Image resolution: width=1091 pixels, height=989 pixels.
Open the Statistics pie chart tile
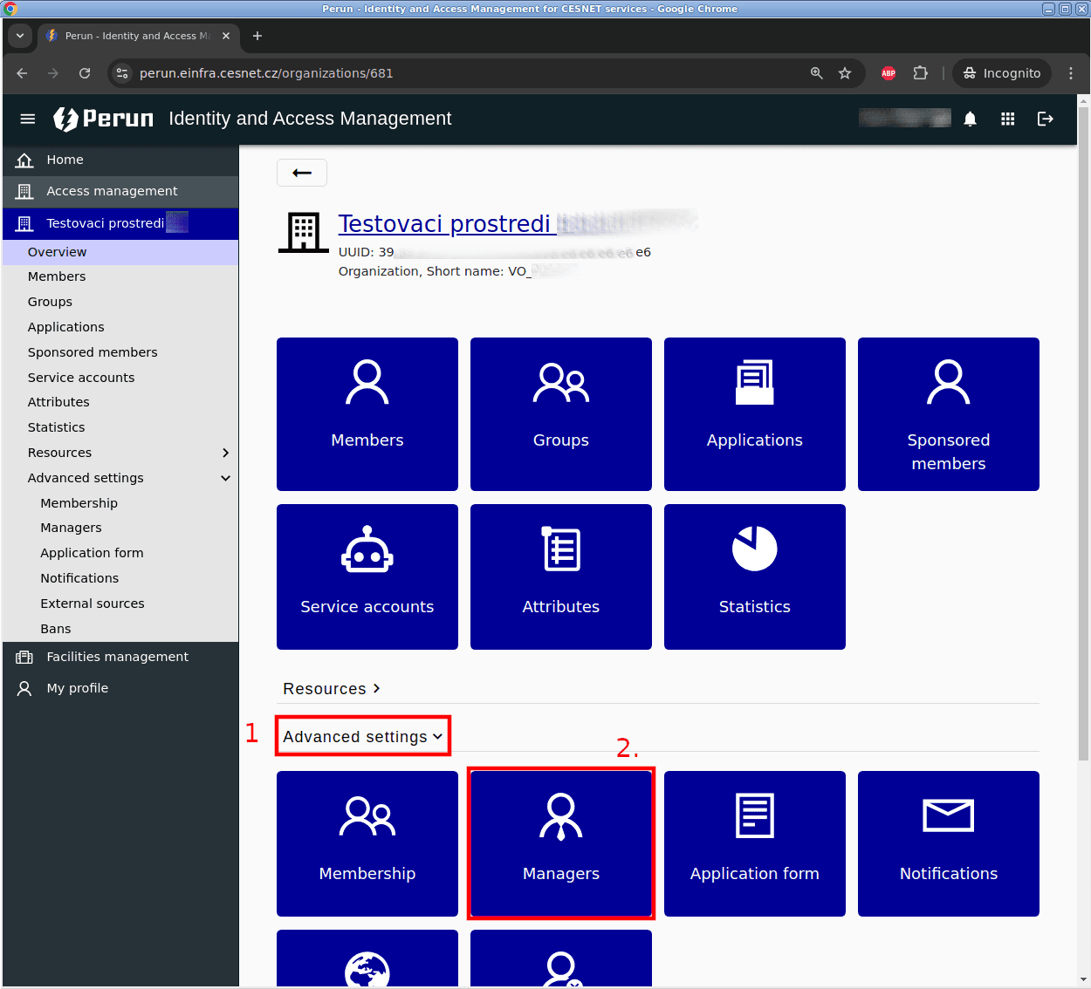[x=754, y=576]
